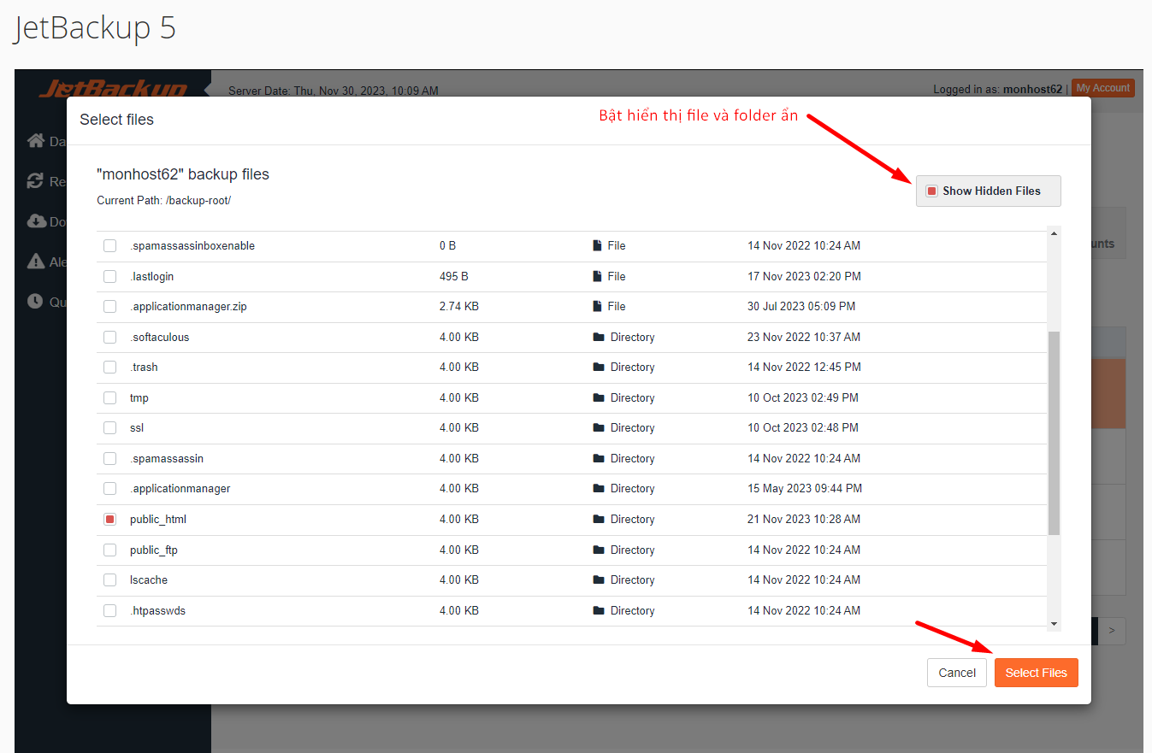The image size is (1152, 753).
Task: Open the public_ftp directory name
Action: [154, 550]
